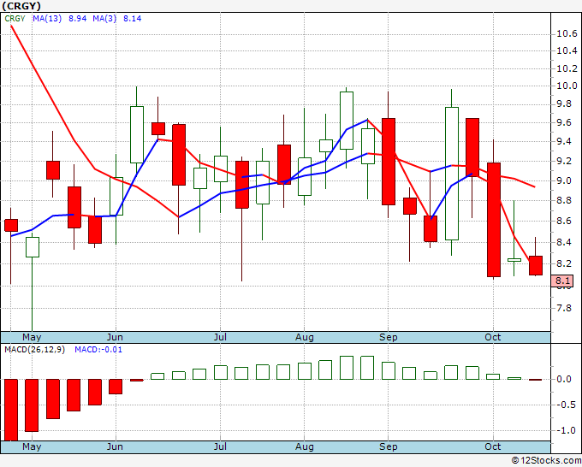Click May on the MACD panel time axis
Image resolution: width=582 pixels, height=467 pixels.
coord(32,446)
